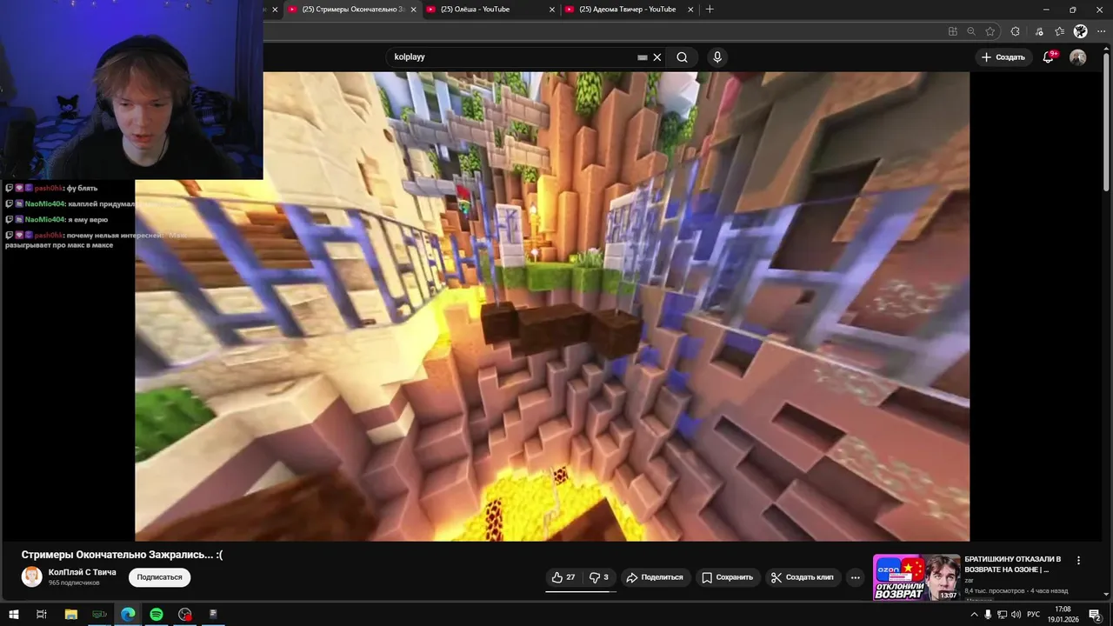
Task: Open the YouTube account avatar menu
Action: (1078, 57)
